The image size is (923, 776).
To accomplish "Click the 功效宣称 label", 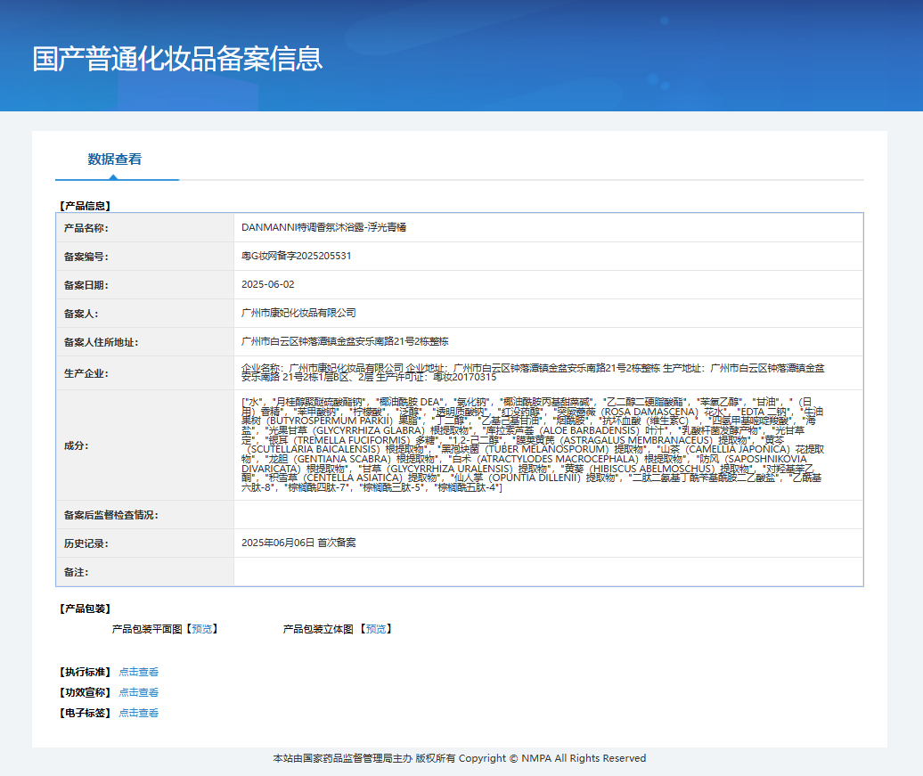I will tap(86, 692).
